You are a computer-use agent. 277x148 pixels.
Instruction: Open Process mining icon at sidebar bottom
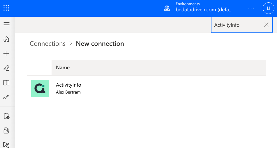point(6,145)
